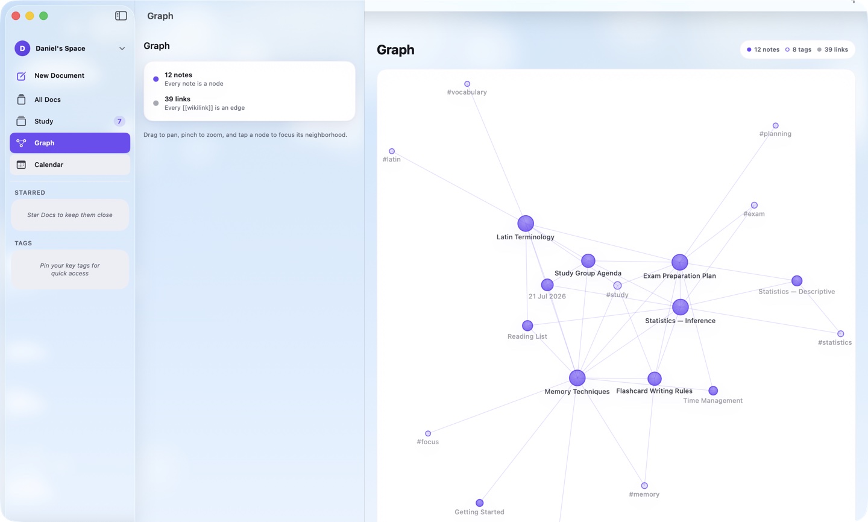Click the Starred placeholder box
Viewport: 868px width, 522px height.
click(70, 215)
